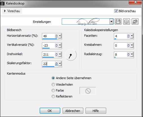
Task: Select the Reflektieren radio button
Action: [x=53, y=96]
